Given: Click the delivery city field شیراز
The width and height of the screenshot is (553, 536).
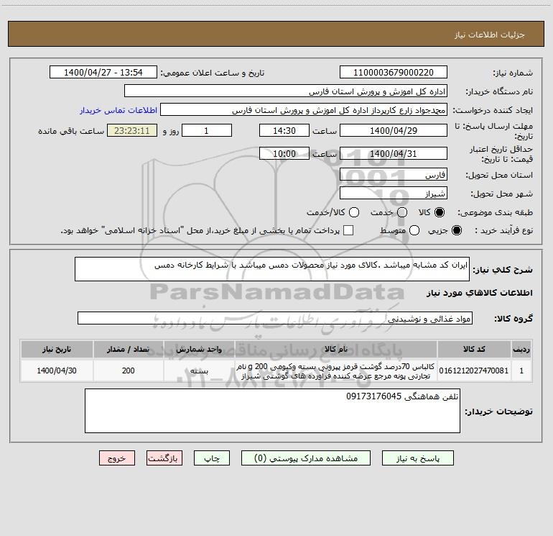Looking at the screenshot, I should [394, 193].
